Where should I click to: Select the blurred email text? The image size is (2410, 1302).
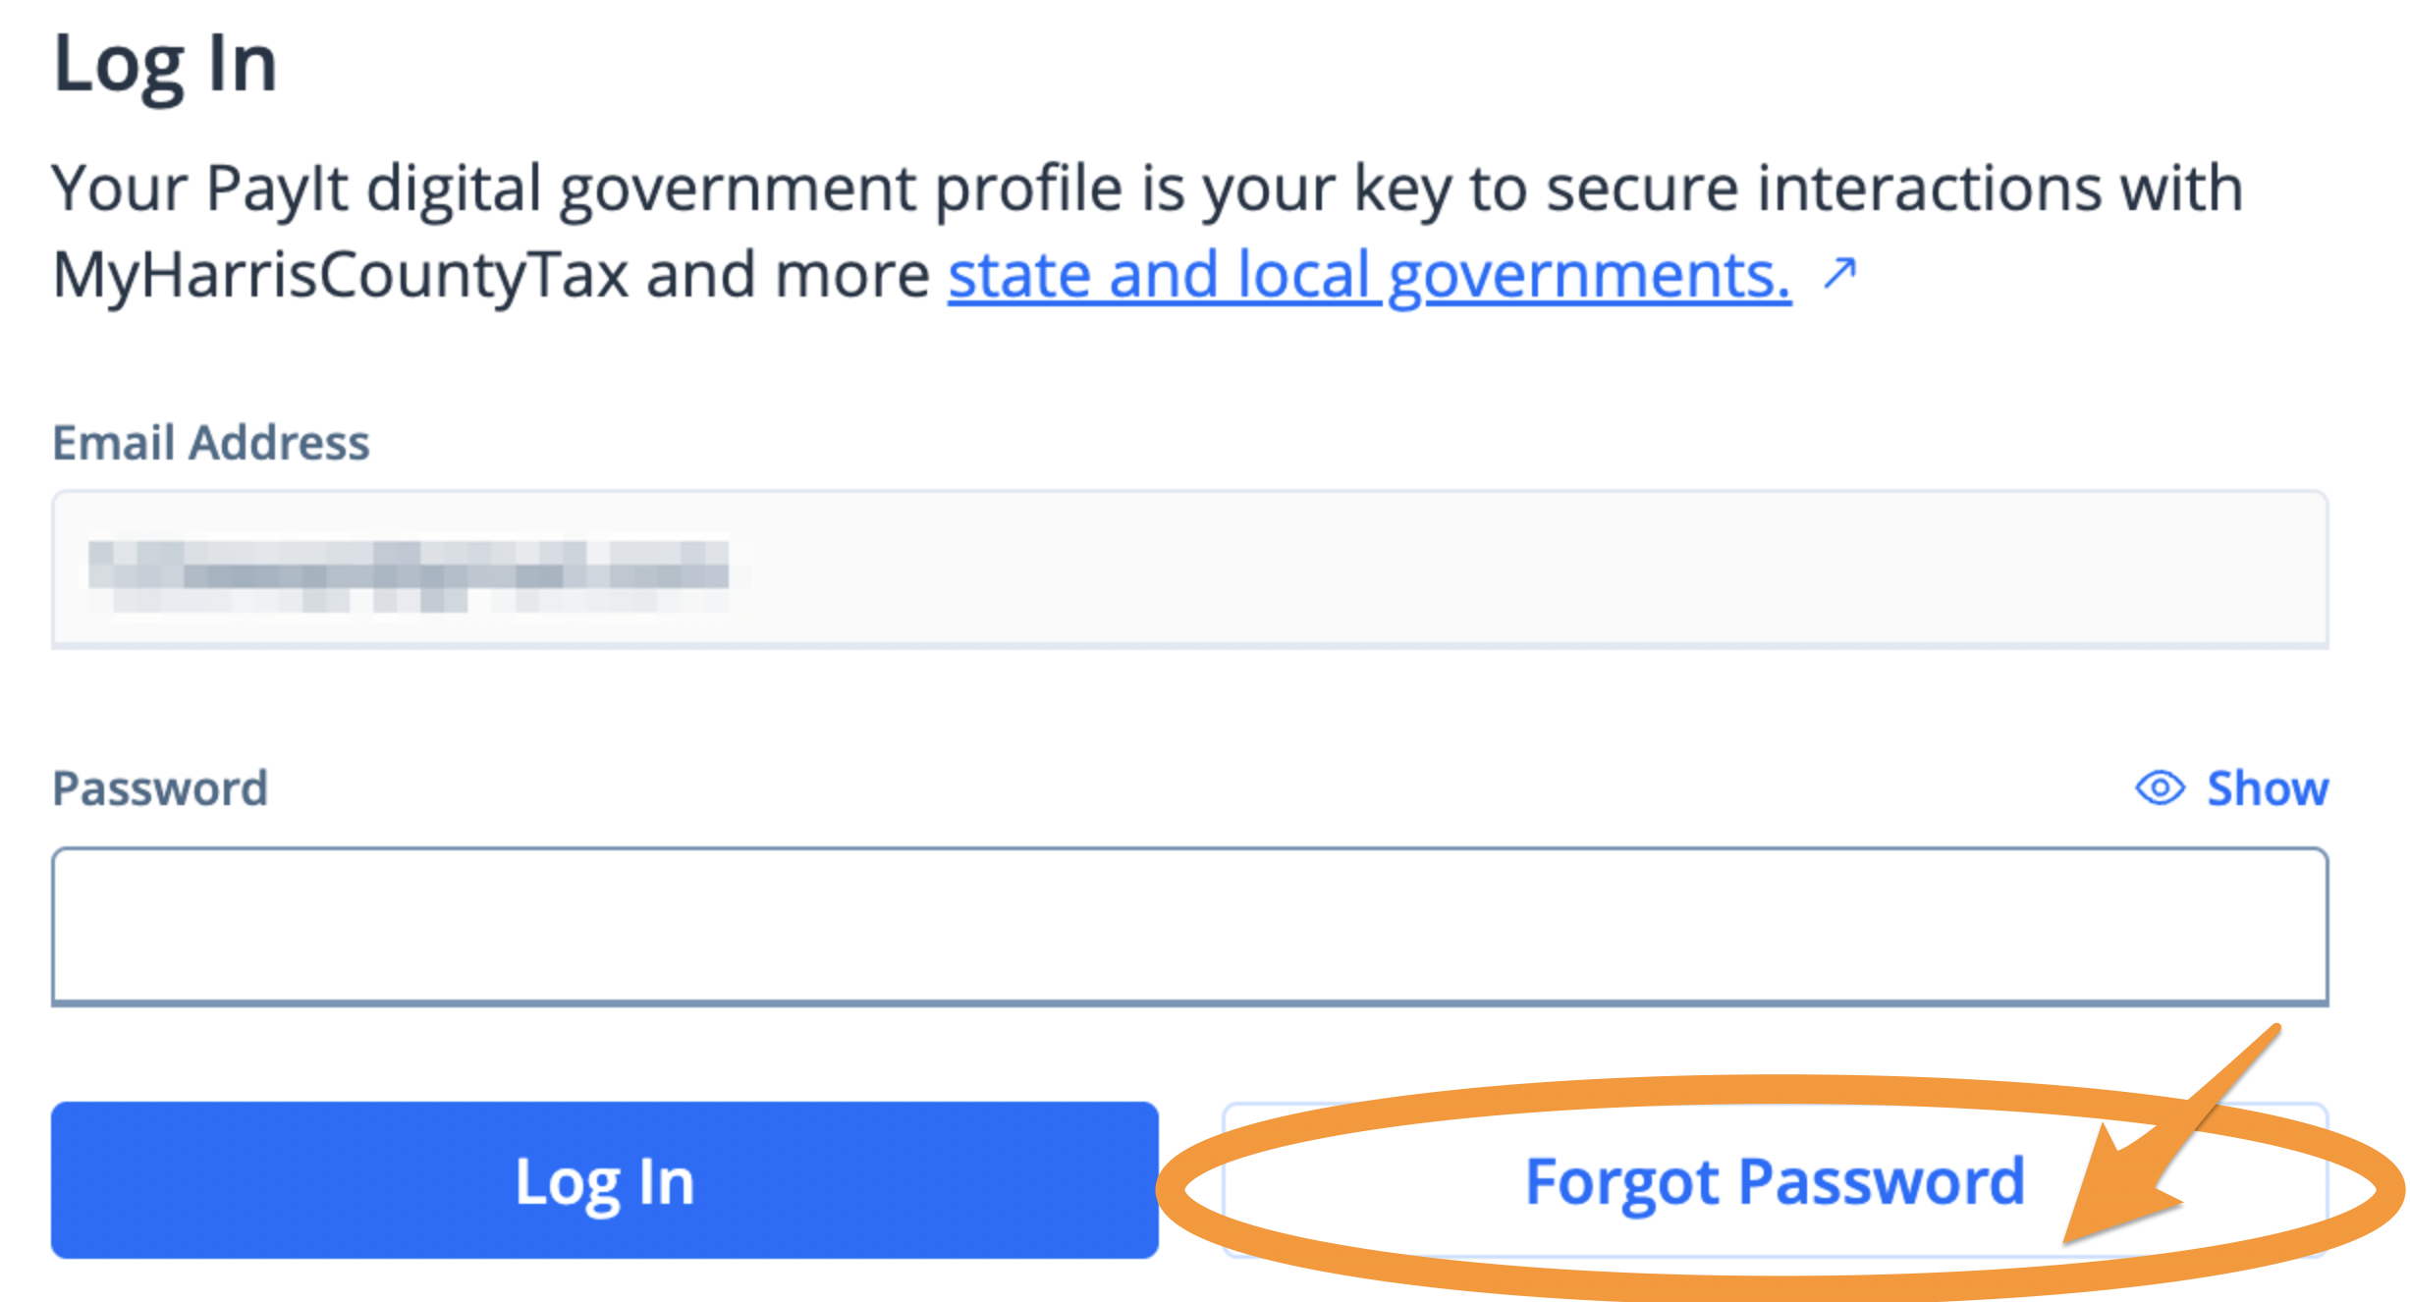(408, 572)
